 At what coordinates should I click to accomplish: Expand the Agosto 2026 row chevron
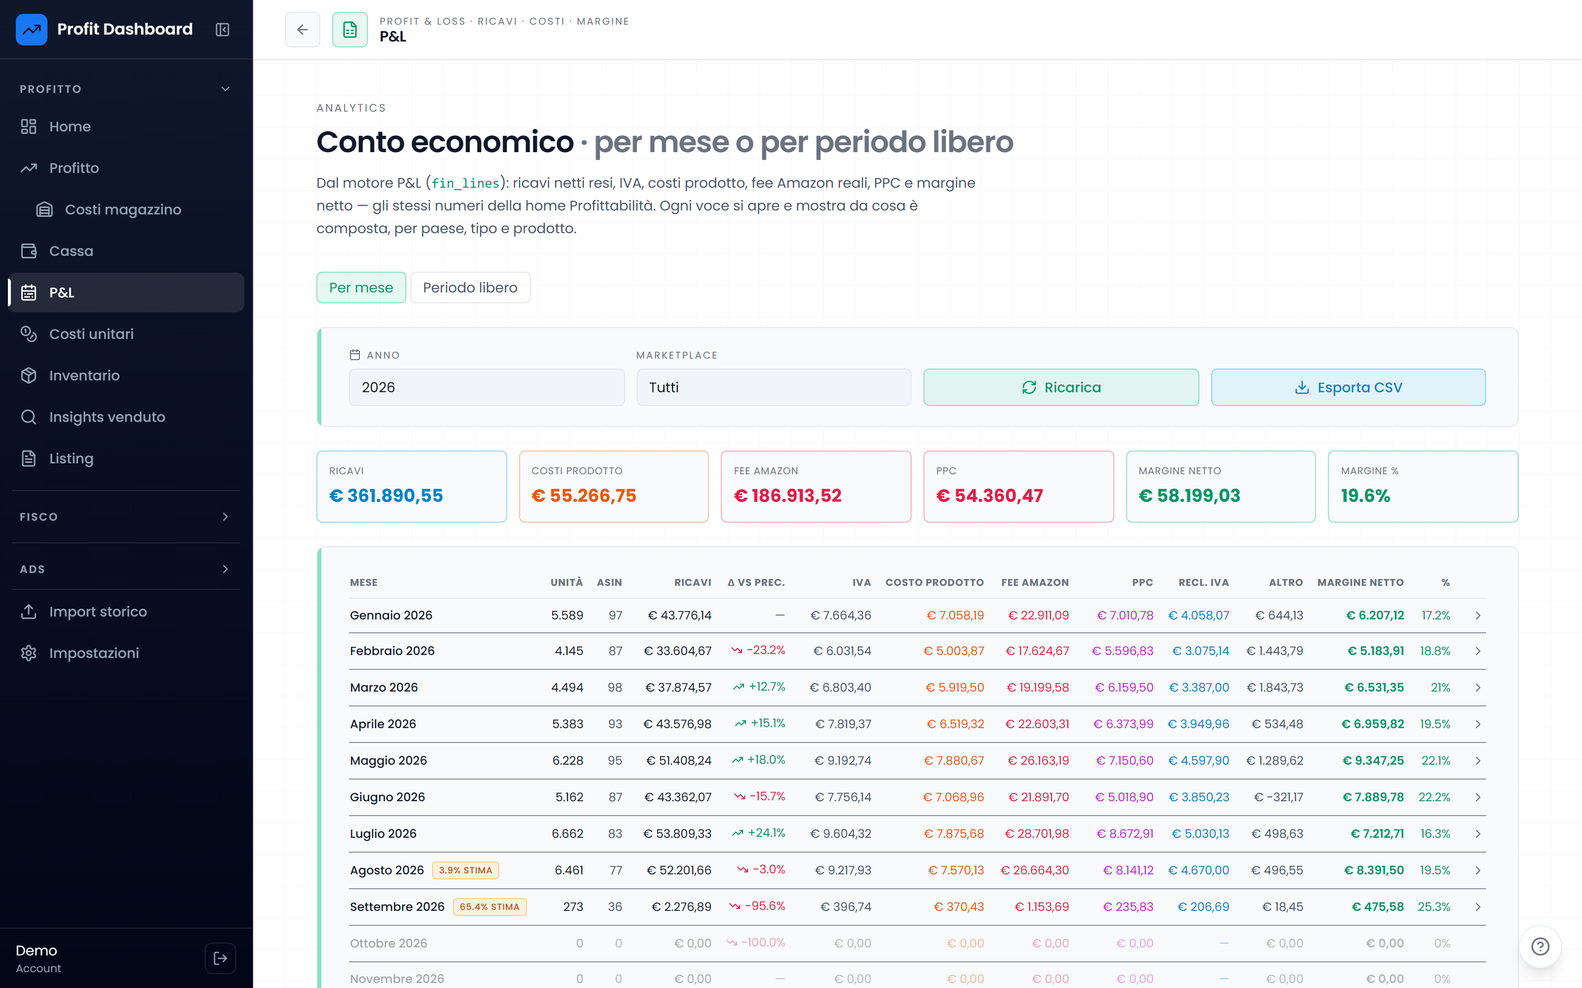(1477, 871)
